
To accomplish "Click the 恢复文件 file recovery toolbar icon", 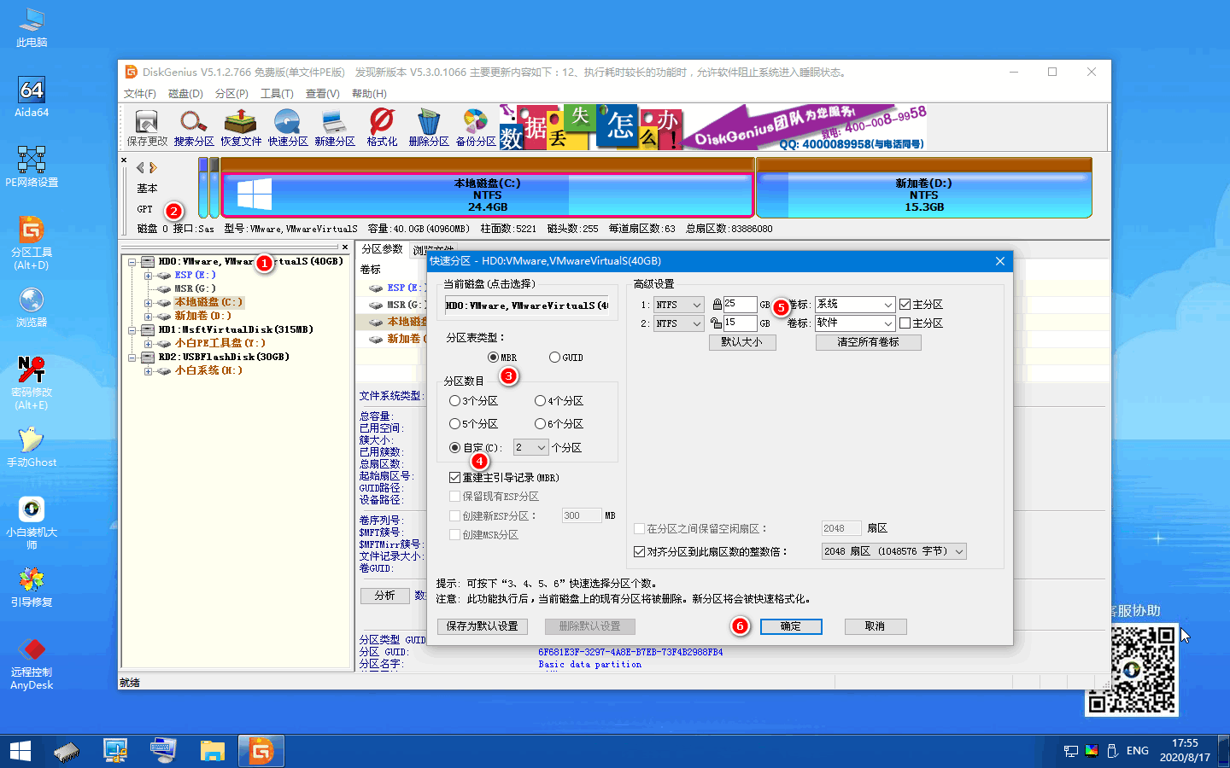I will 241,125.
